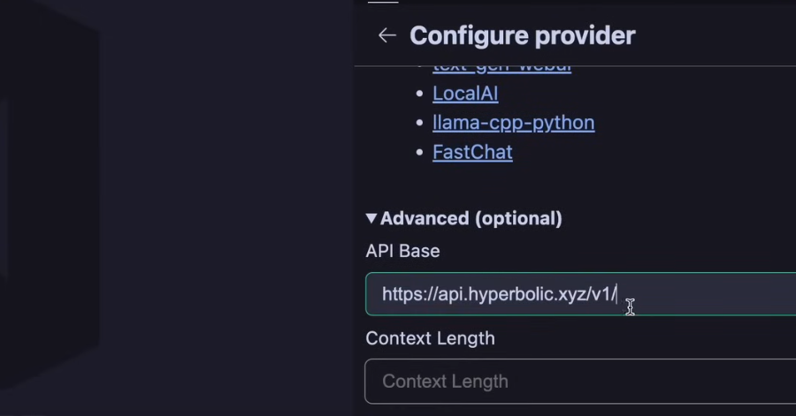Image resolution: width=796 pixels, height=416 pixels.
Task: Collapse the Advanced (optional) disclosure triangle
Action: pyautogui.click(x=371, y=218)
